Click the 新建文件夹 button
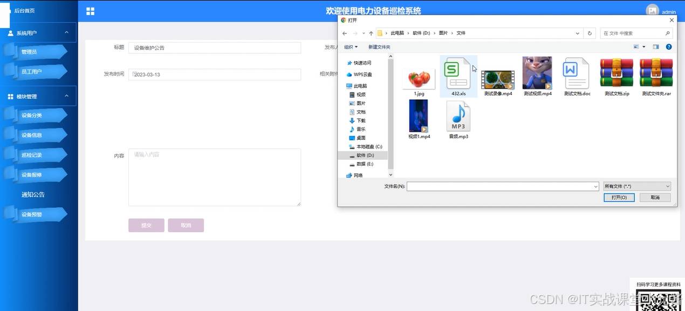Screen dimensions: 685x311 pyautogui.click(x=379, y=47)
